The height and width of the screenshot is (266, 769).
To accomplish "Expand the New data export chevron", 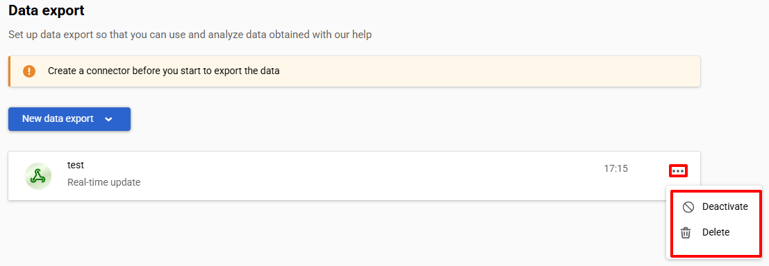I will (x=108, y=119).
